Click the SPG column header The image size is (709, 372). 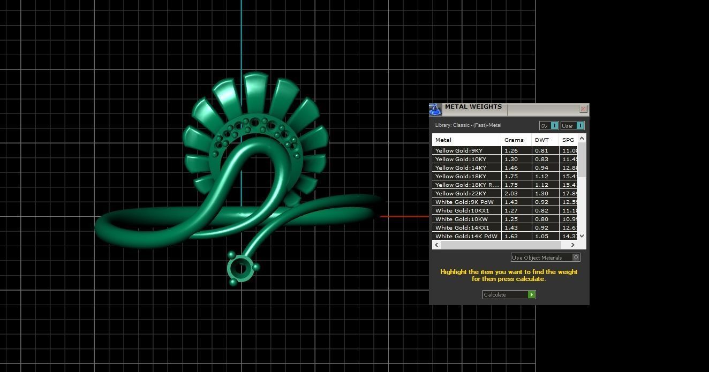(568, 140)
